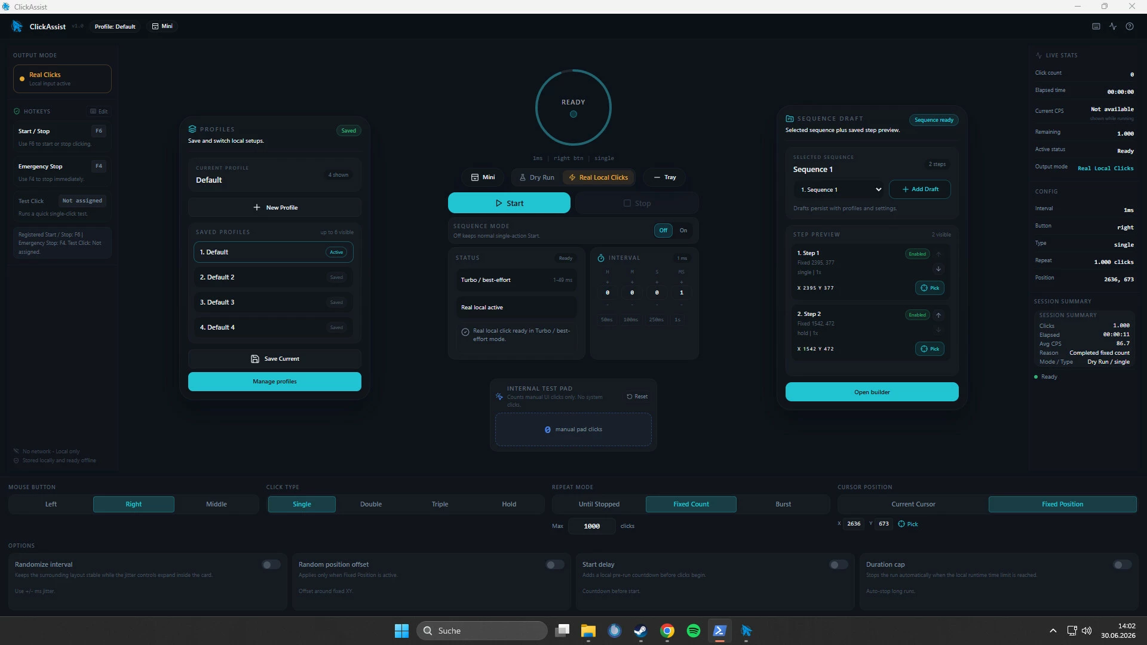Open Manage profiles

pyautogui.click(x=275, y=382)
